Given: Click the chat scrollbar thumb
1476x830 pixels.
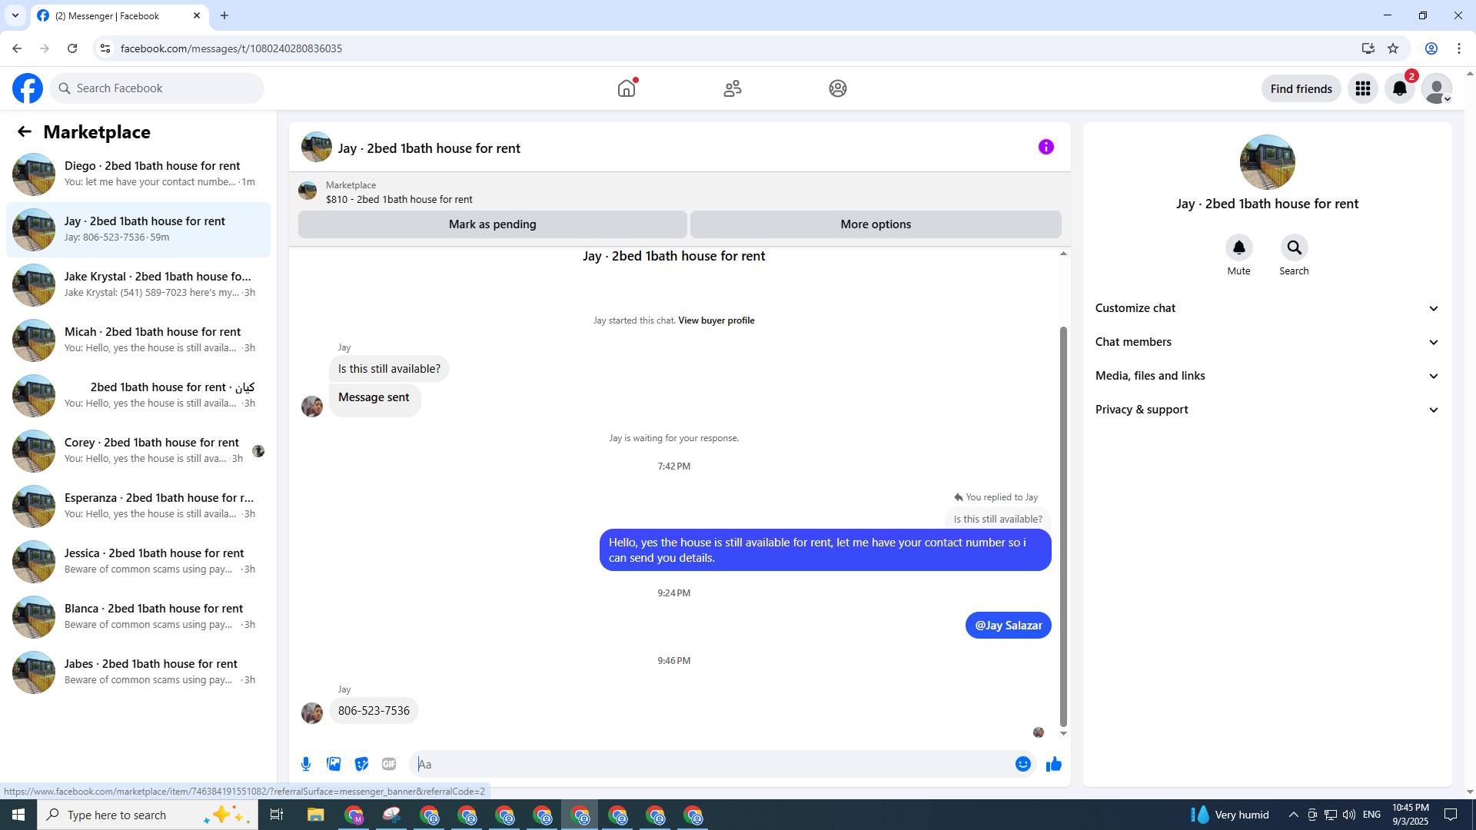Looking at the screenshot, I should [1063, 526].
